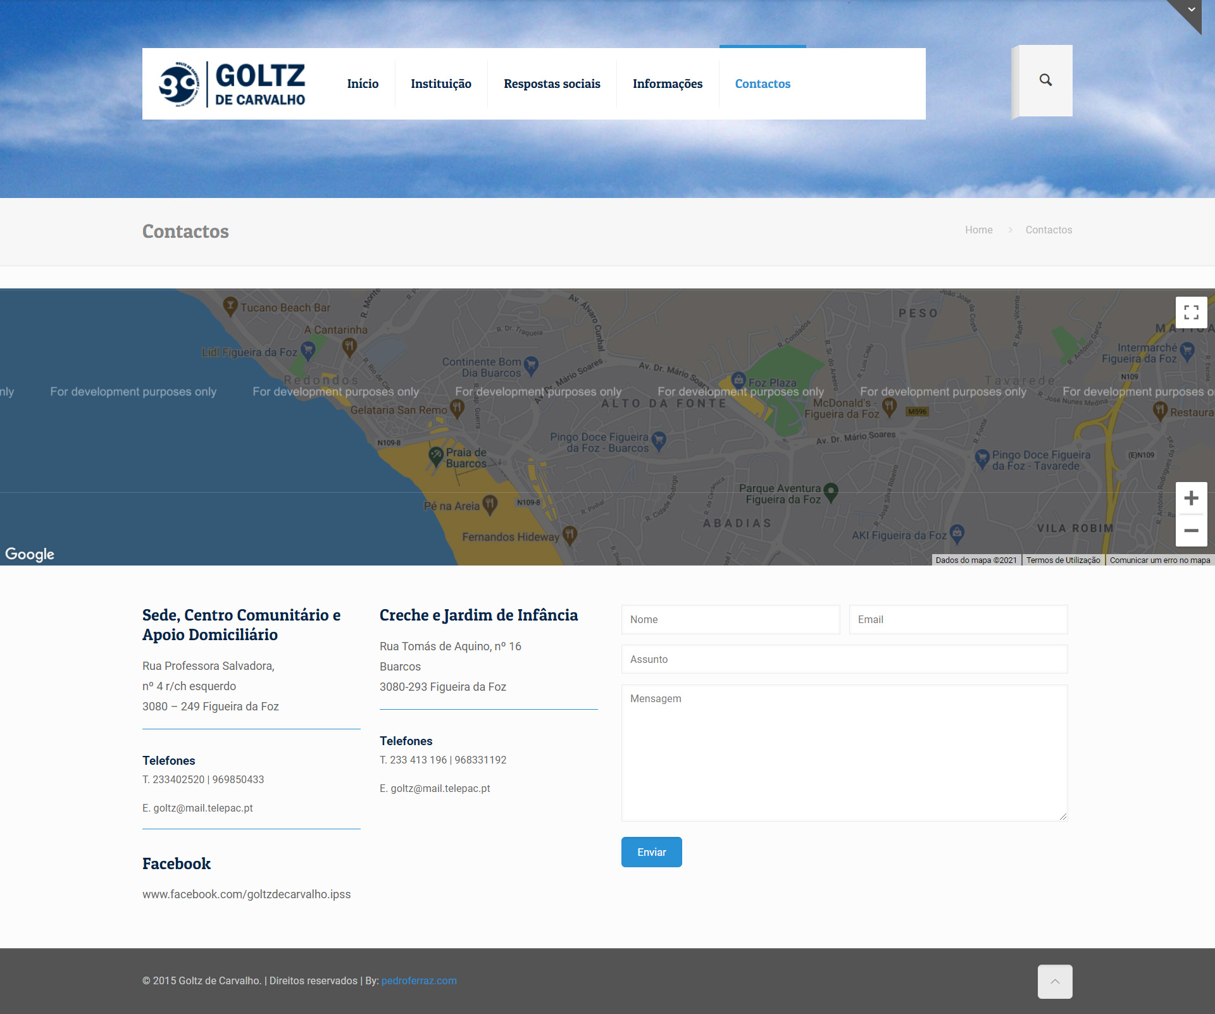Open the Instituição menu
1215x1014 pixels.
441,84
